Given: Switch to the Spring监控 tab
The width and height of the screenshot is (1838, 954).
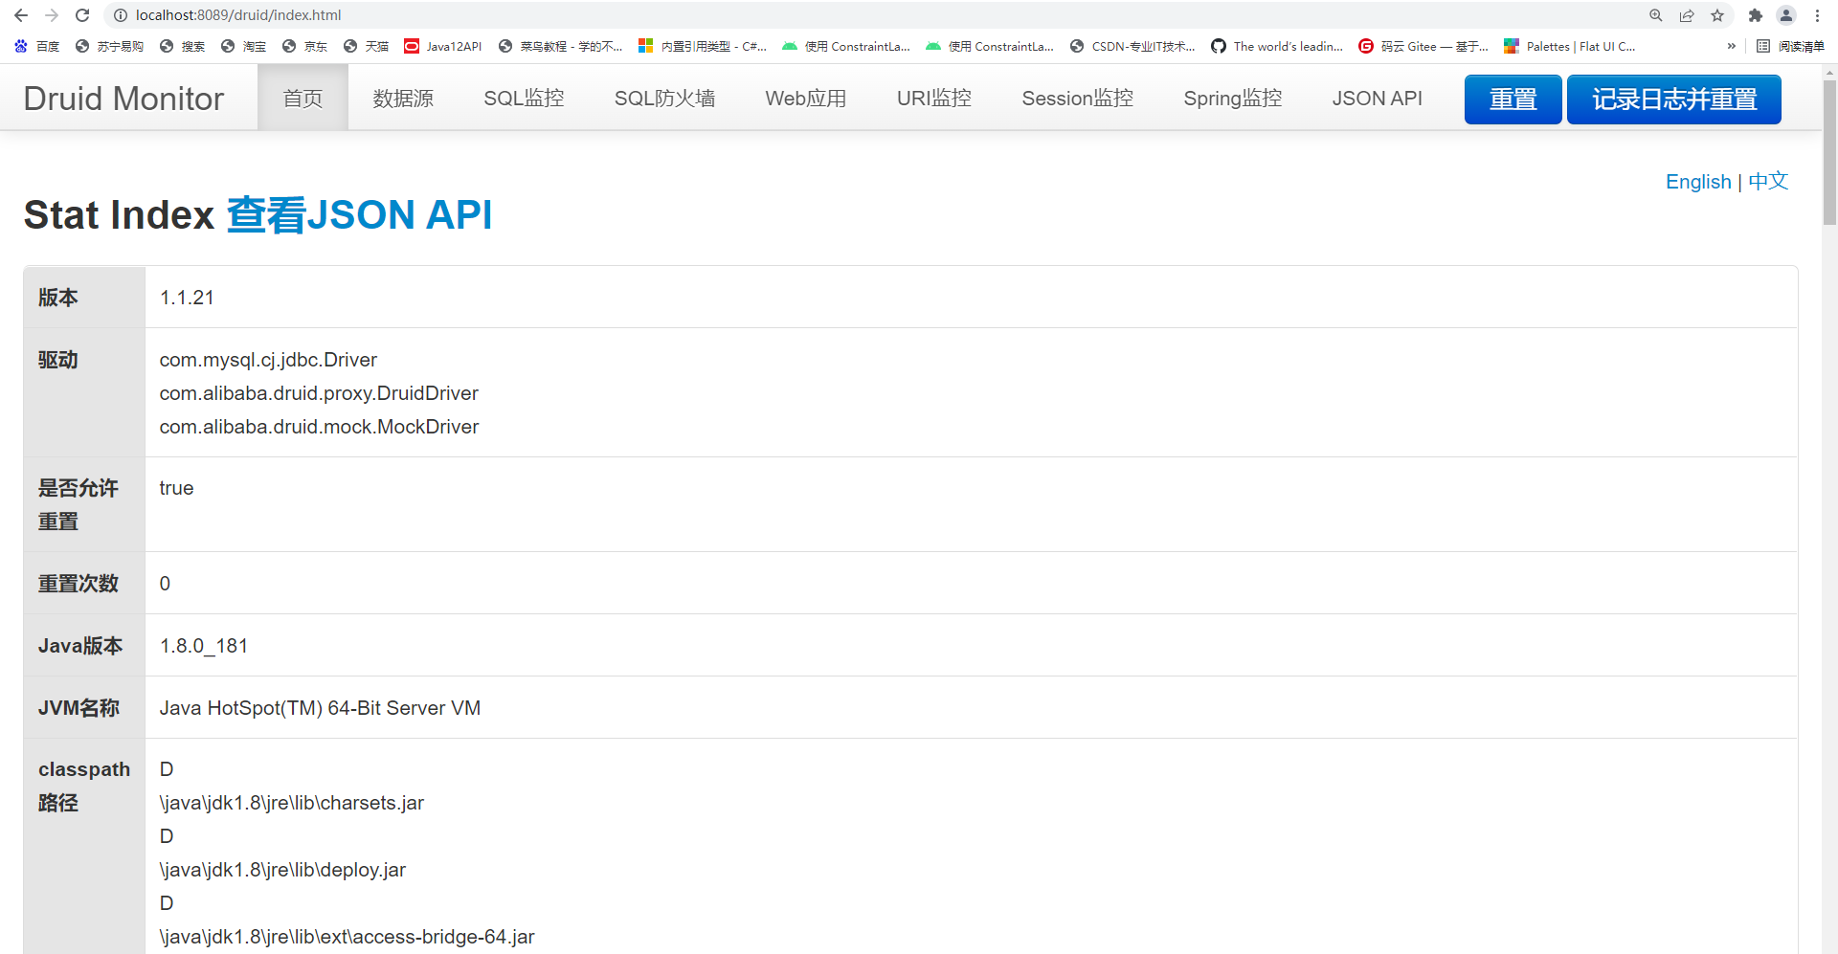Looking at the screenshot, I should 1233,98.
